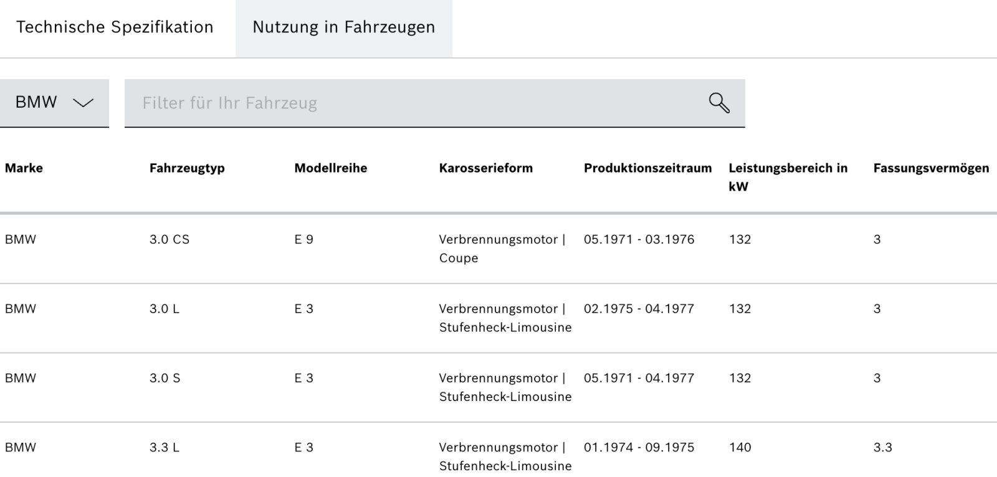Click the Fassungsvermögen column header
Screen dimensions: 997x477
click(x=931, y=168)
